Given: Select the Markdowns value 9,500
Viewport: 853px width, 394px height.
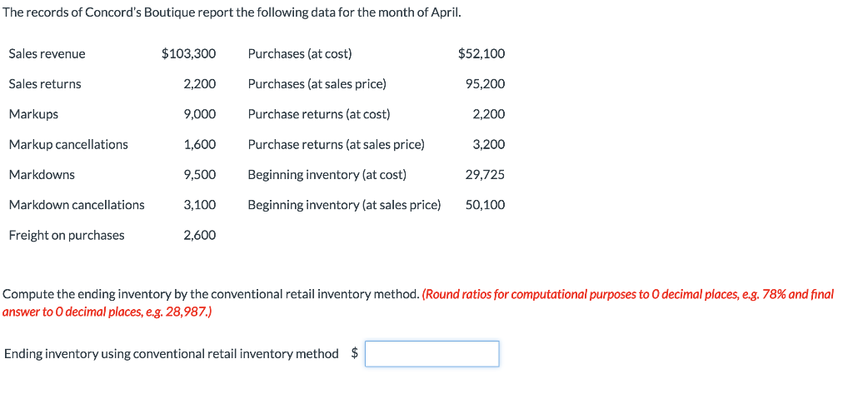Looking at the screenshot, I should pos(200,175).
